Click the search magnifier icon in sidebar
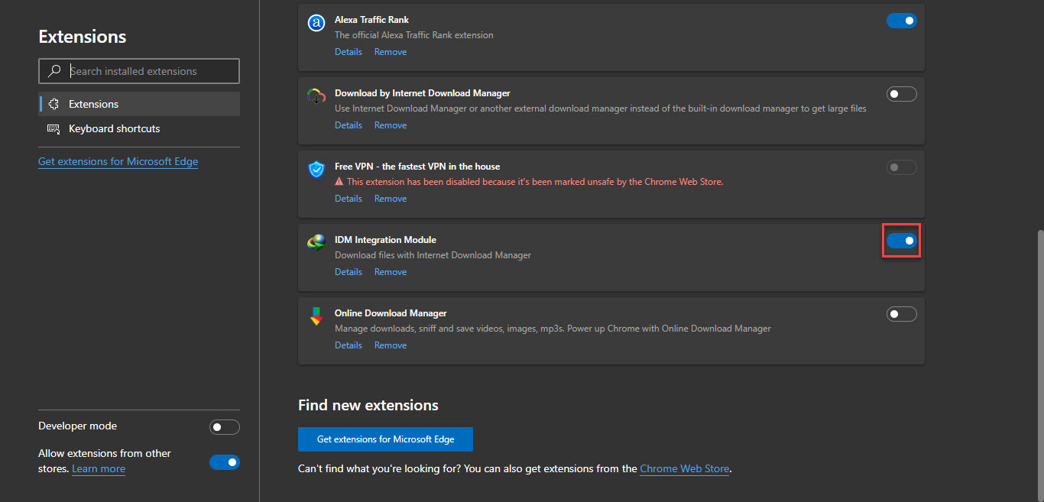The image size is (1044, 502). [54, 71]
